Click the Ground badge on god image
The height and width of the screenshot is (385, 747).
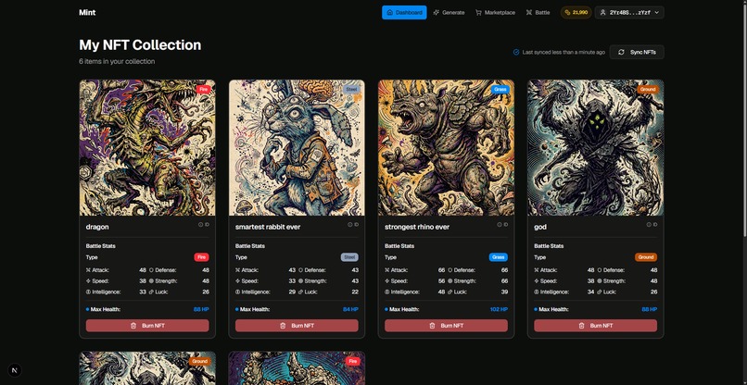pos(648,89)
